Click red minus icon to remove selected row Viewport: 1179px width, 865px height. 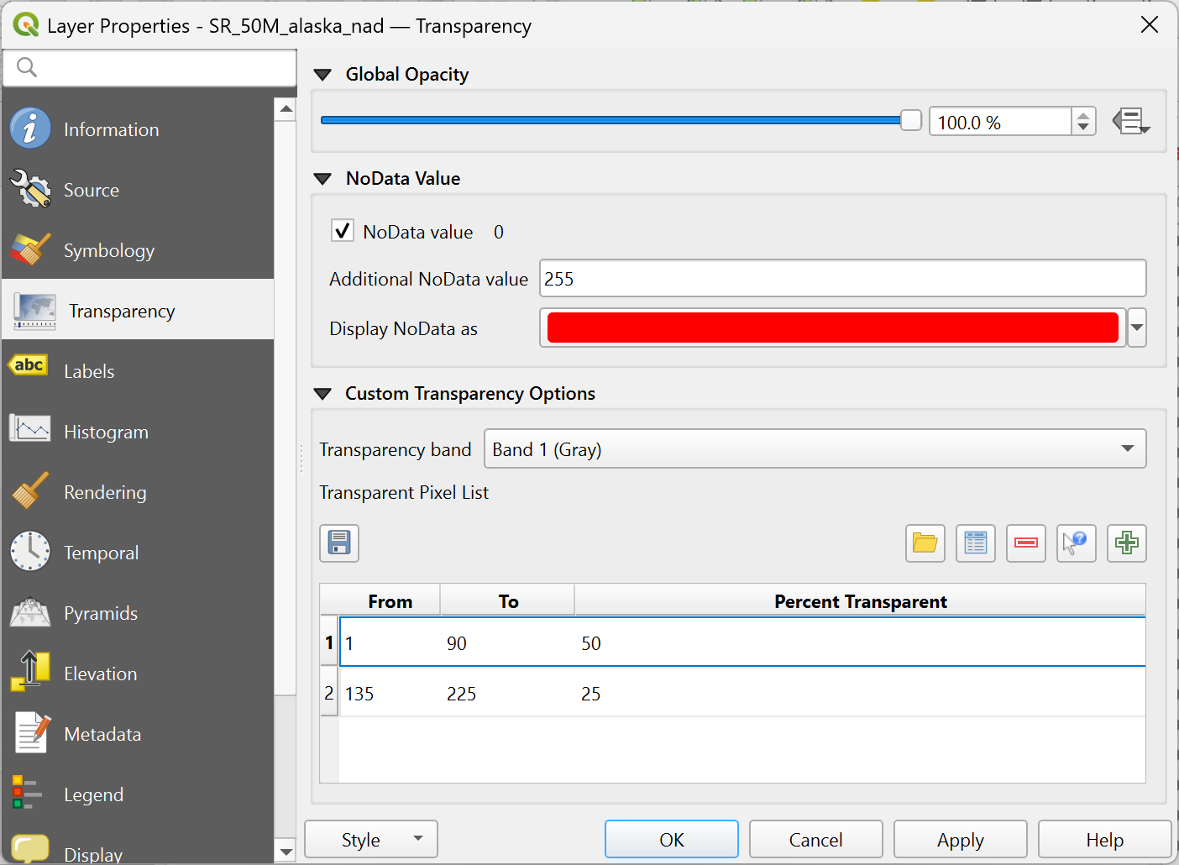pyautogui.click(x=1025, y=543)
